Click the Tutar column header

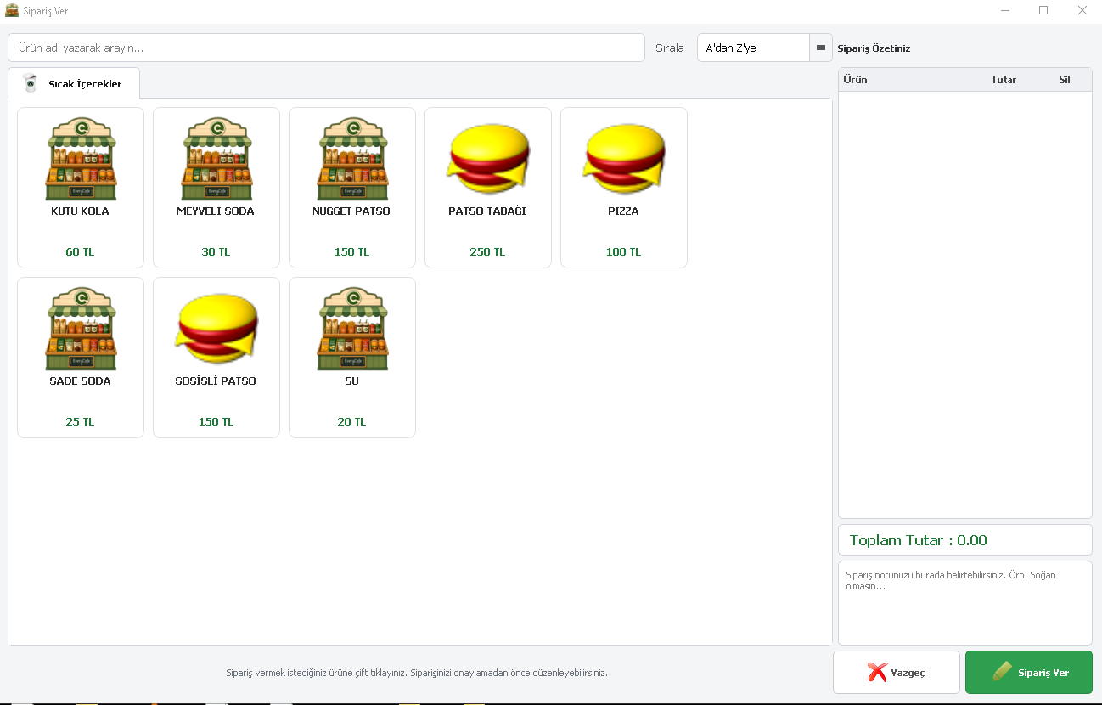(1004, 80)
